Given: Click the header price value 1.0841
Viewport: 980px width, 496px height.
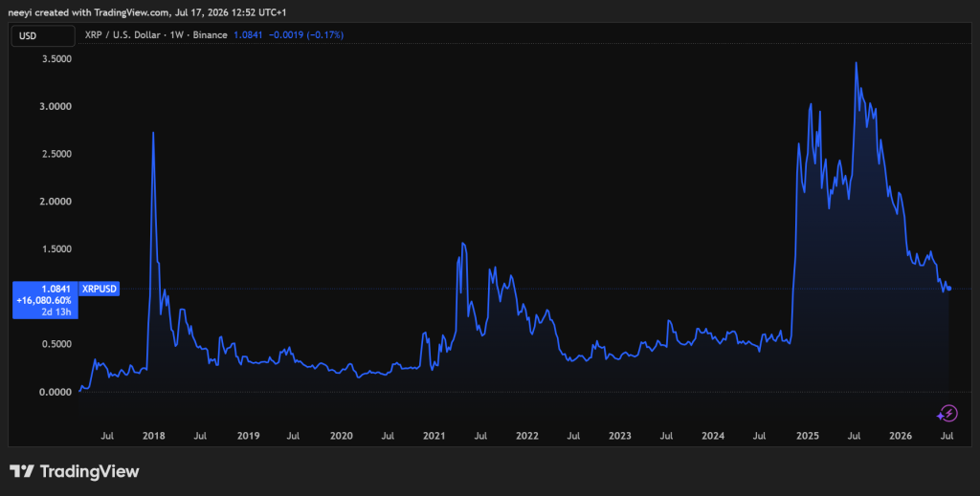Looking at the screenshot, I should 248,35.
